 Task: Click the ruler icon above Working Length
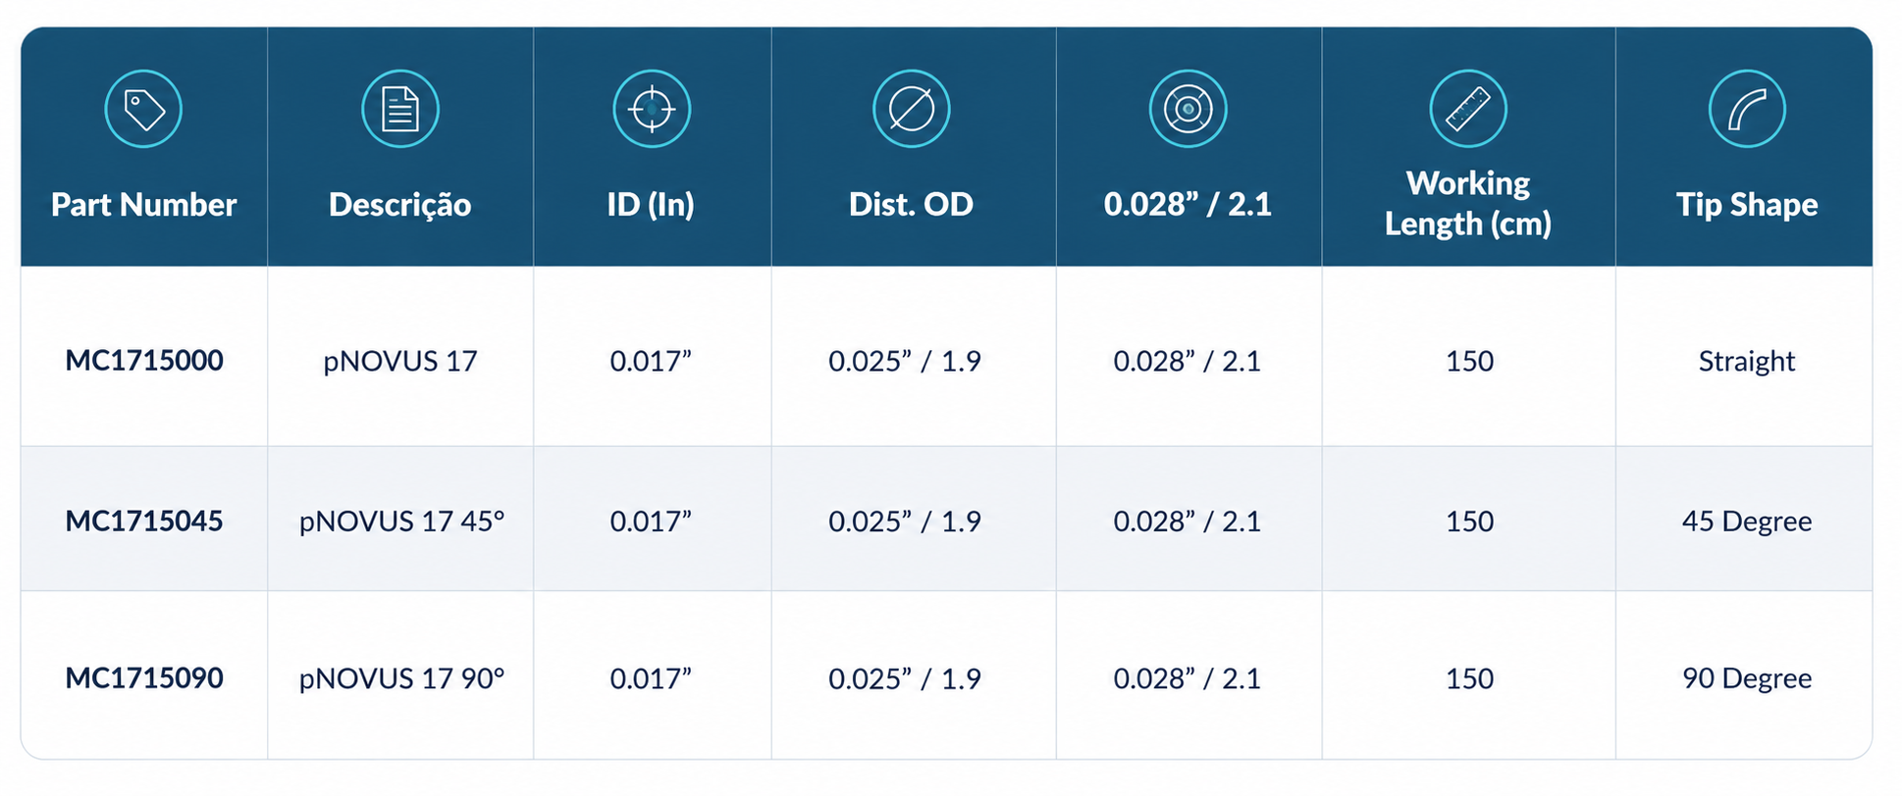click(1467, 109)
